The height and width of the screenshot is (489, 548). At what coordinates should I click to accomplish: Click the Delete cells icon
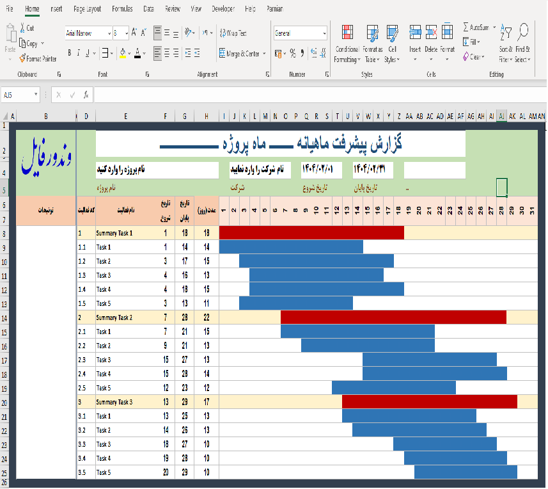(431, 32)
